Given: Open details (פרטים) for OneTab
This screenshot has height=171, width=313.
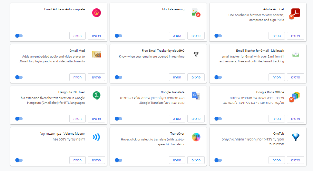Looking at the screenshot, I should click(x=296, y=160).
